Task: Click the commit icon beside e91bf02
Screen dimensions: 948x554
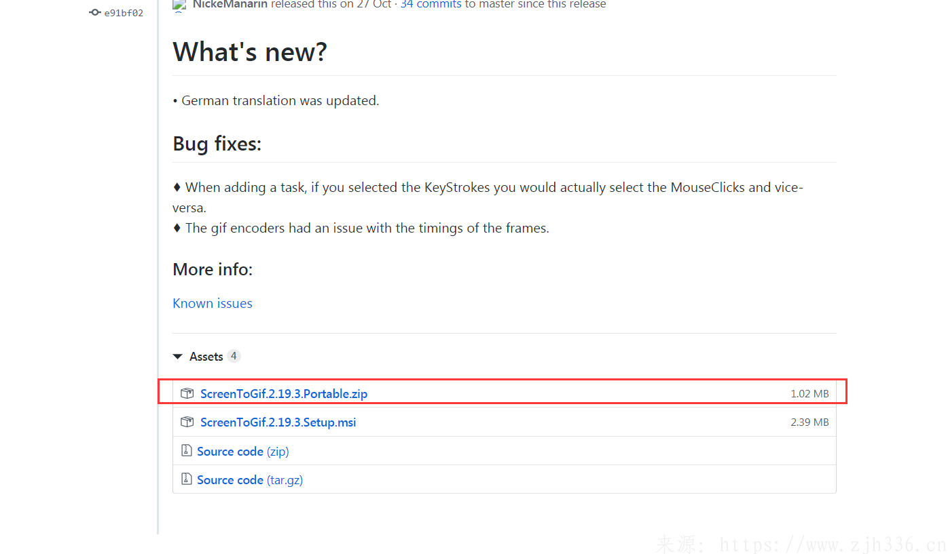Action: coord(94,12)
